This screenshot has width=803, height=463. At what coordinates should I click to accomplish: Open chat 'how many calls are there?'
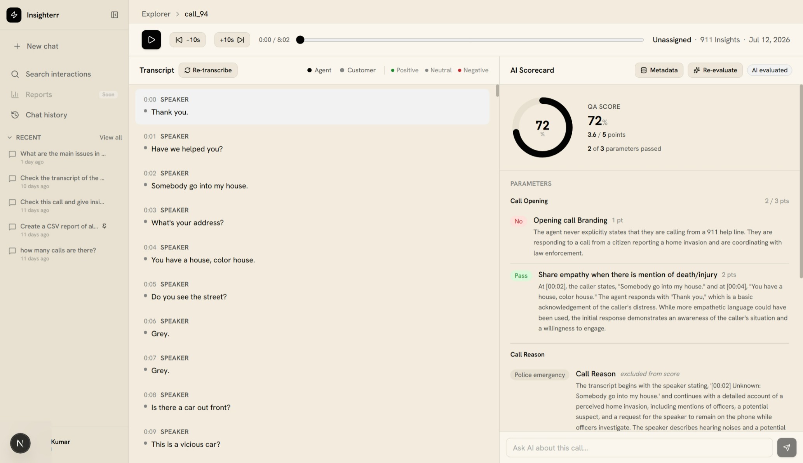(x=64, y=254)
